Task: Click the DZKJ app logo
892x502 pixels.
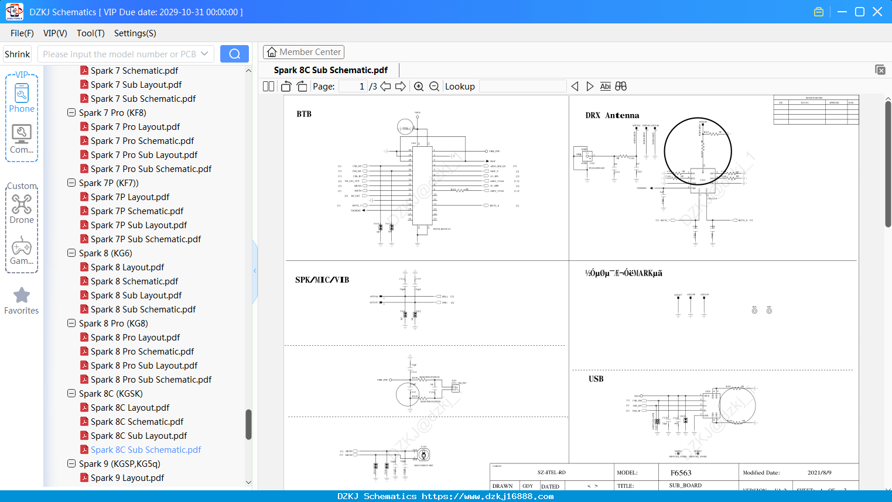Action: coord(14,12)
